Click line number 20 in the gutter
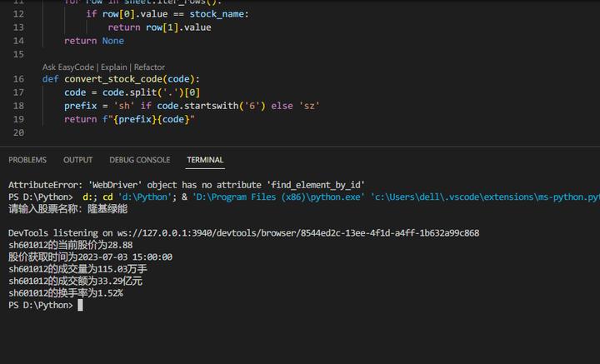The width and height of the screenshot is (600, 364). (x=18, y=132)
